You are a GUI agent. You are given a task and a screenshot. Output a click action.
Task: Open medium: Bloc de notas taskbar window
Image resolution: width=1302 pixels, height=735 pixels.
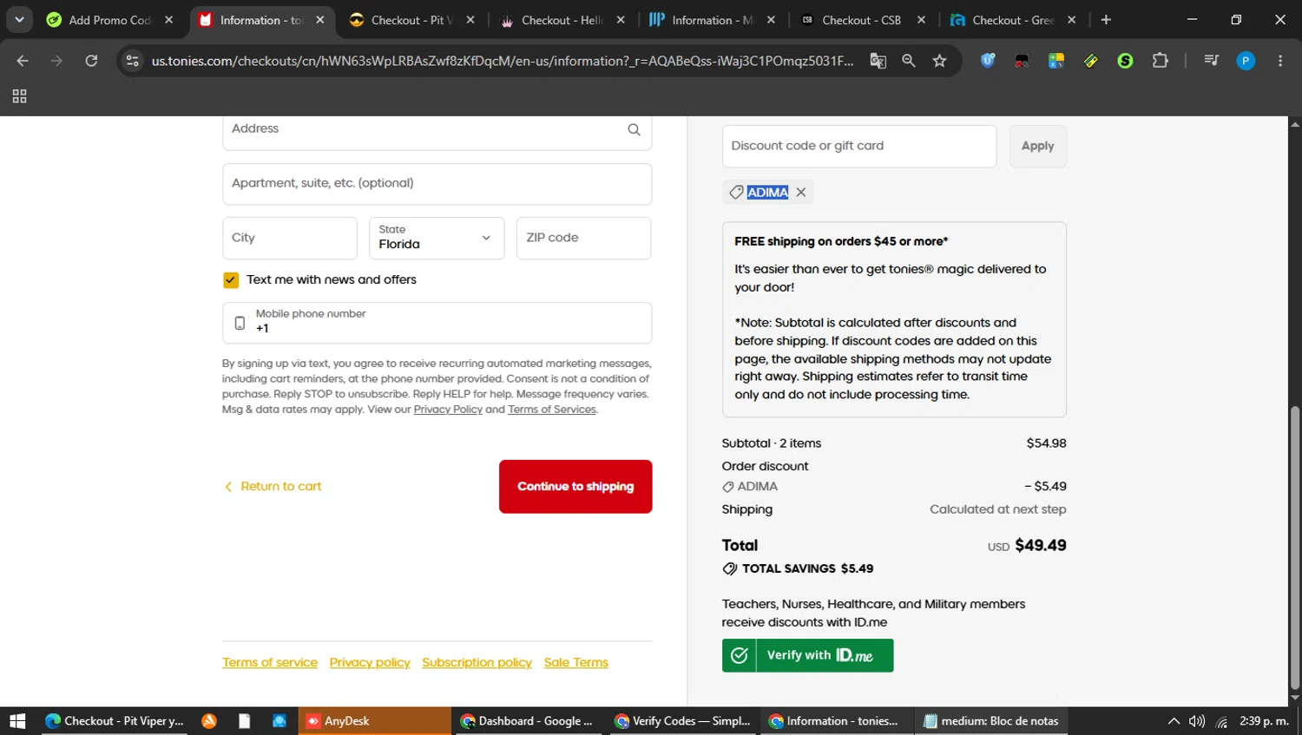pos(991,721)
